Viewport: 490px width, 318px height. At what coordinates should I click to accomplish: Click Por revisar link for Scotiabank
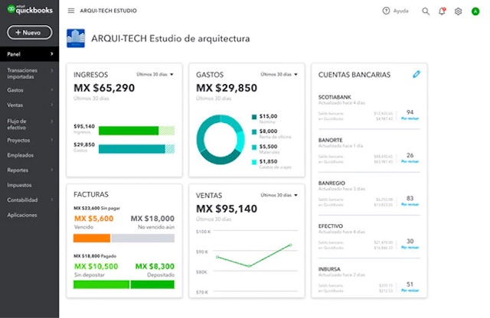pos(410,118)
